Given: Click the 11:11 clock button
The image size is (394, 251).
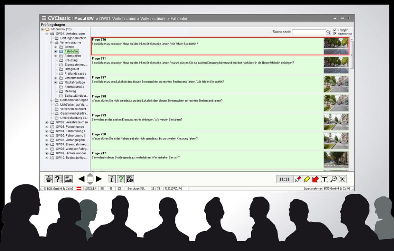Looking at the screenshot, I should (284, 179).
